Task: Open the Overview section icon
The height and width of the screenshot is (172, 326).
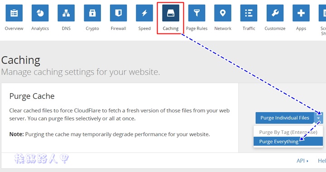Action: pyautogui.click(x=14, y=13)
